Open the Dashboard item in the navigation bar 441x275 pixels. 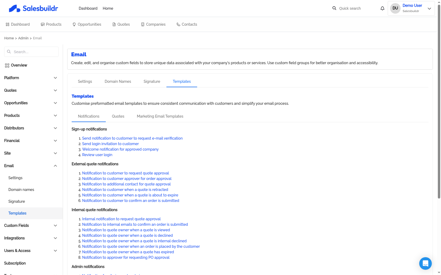[x=18, y=24]
